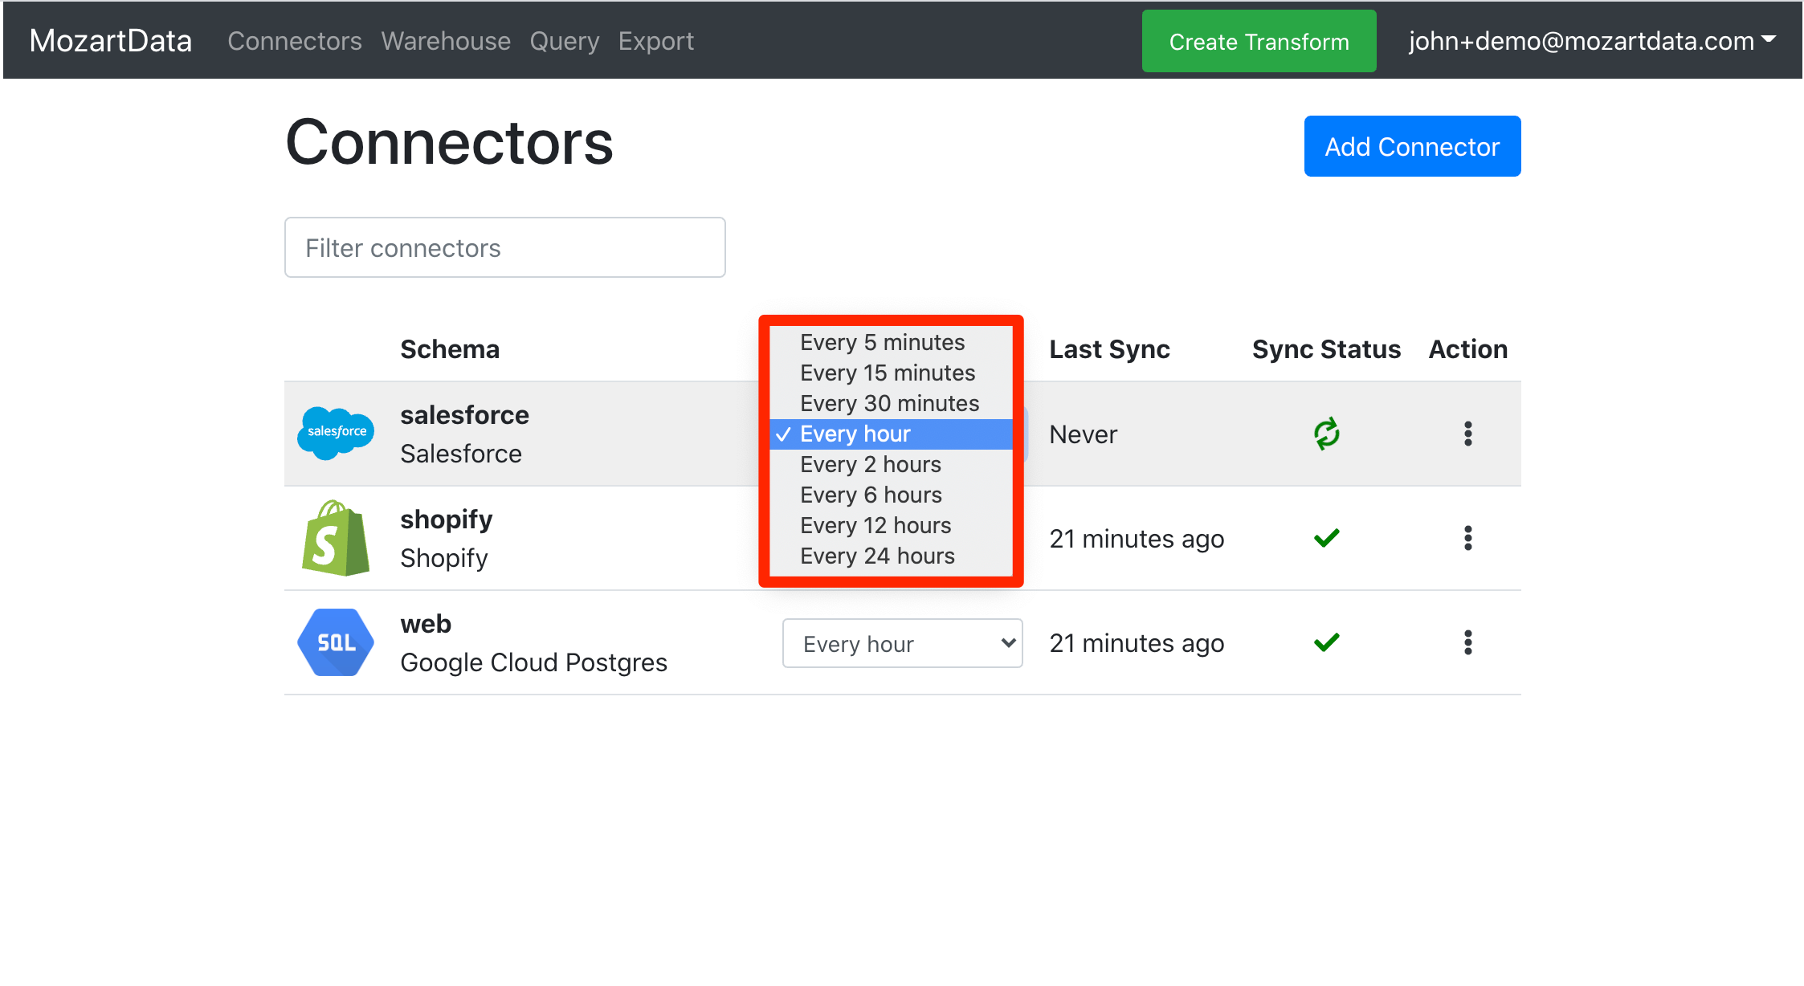Open the Query nav link
The image size is (1804, 986).
coord(565,41)
